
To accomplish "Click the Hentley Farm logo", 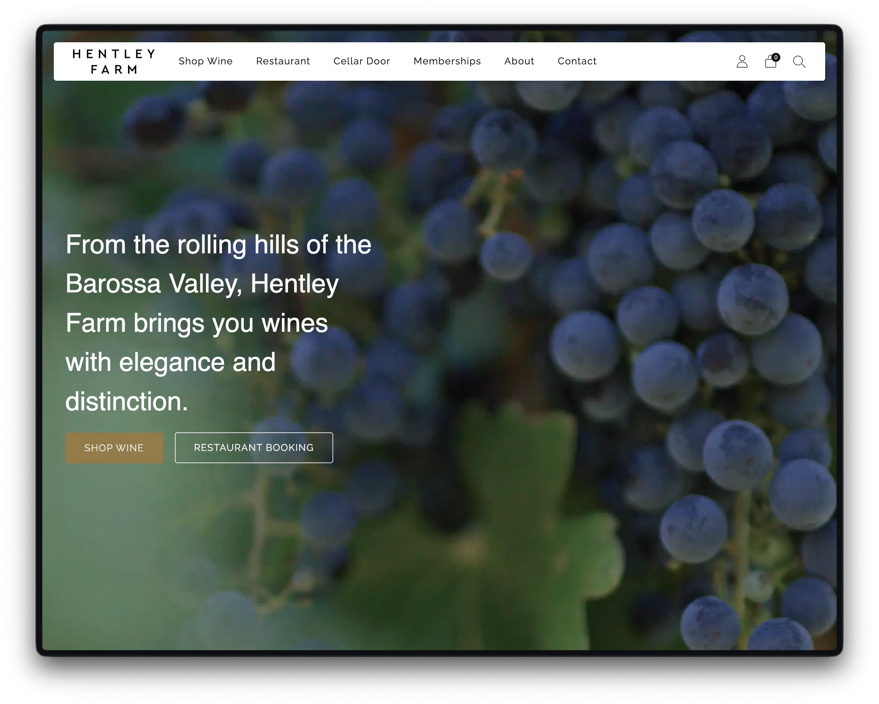I will pyautogui.click(x=114, y=61).
